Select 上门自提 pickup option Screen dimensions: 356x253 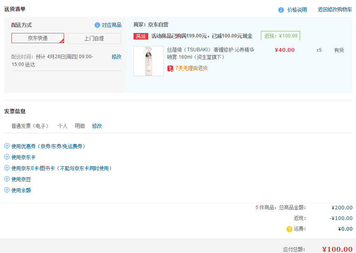tap(94, 38)
